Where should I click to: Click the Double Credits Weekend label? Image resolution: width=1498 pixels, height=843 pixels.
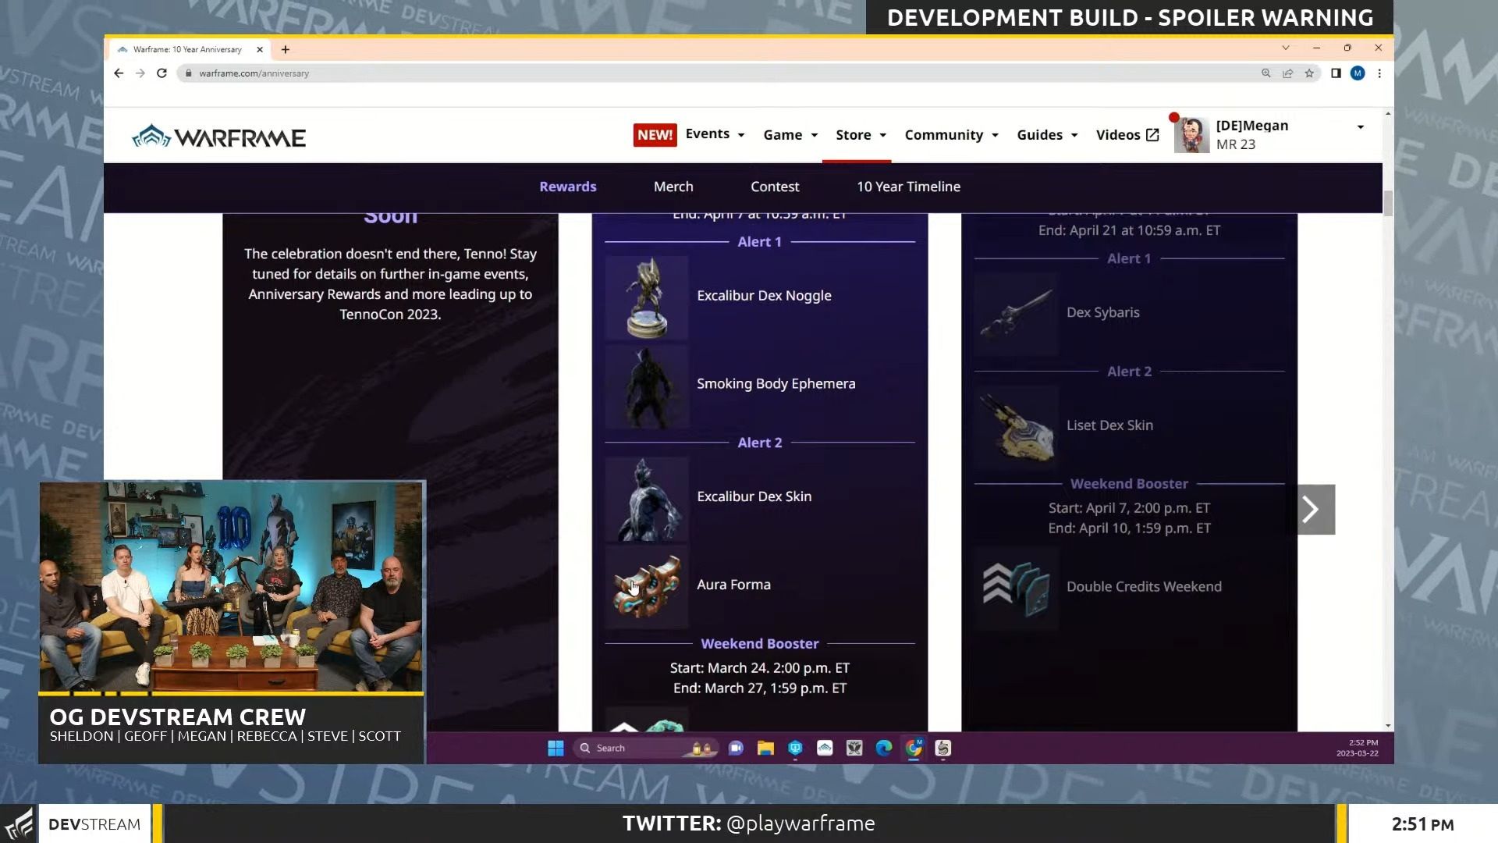coord(1144,587)
